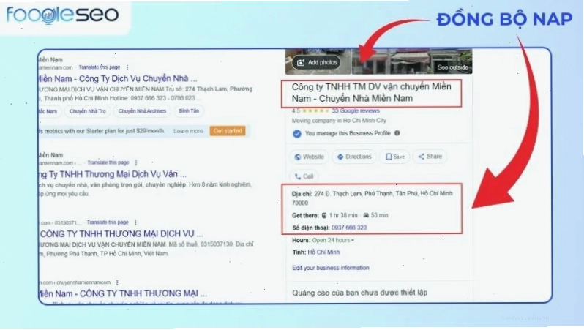Save the business profile
Screen dimensions: 584x330
click(394, 157)
